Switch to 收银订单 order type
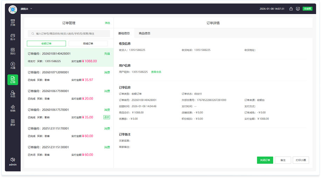The height and width of the screenshot is (178, 321). click(46, 44)
